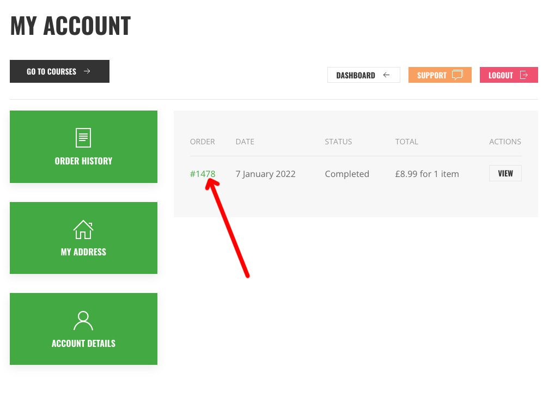The image size is (555, 397).
Task: Click the document icon in Order History
Action: [83, 138]
